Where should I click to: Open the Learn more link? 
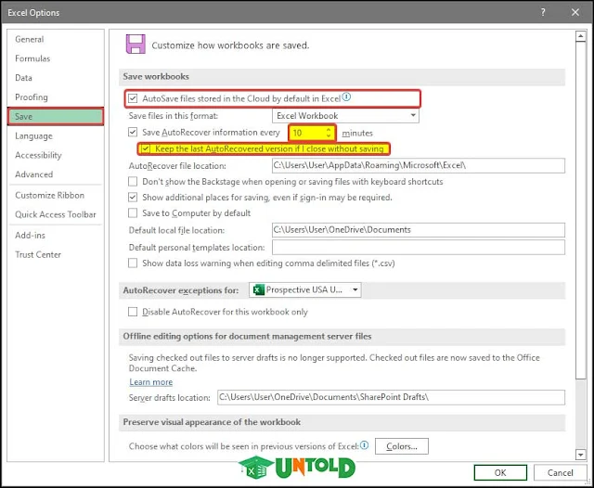(151, 382)
